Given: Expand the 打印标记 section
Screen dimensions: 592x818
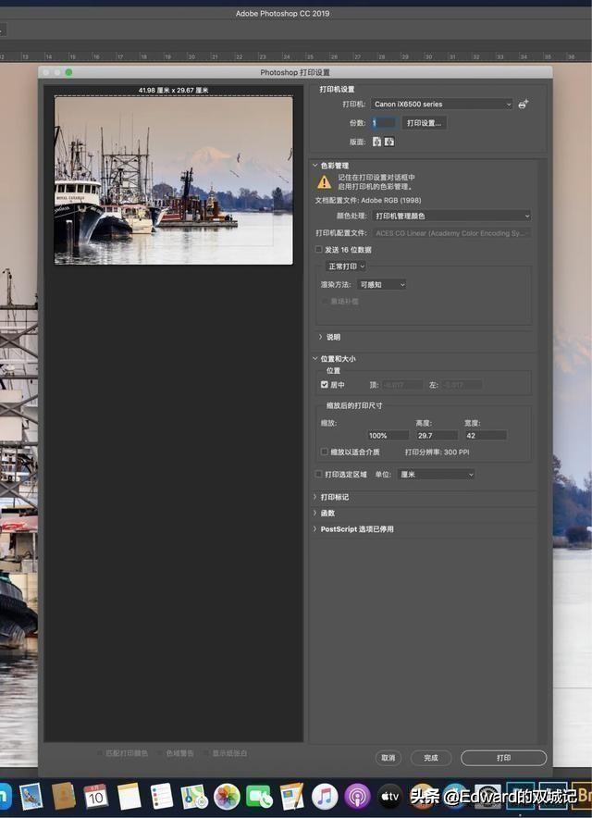Looking at the screenshot, I should [315, 497].
